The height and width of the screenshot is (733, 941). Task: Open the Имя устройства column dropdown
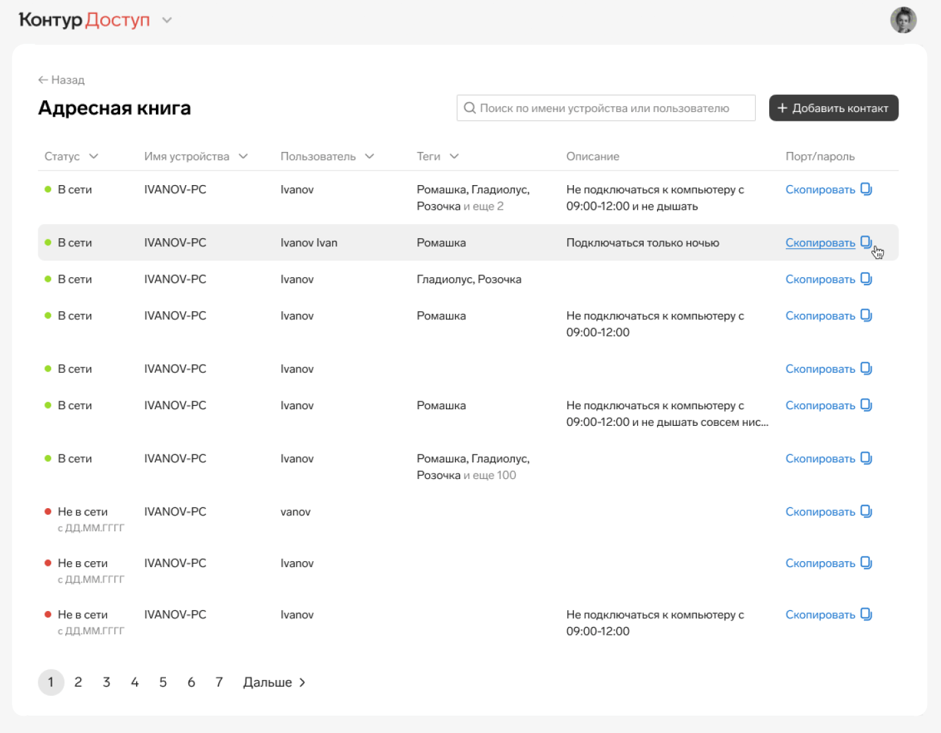pos(243,157)
